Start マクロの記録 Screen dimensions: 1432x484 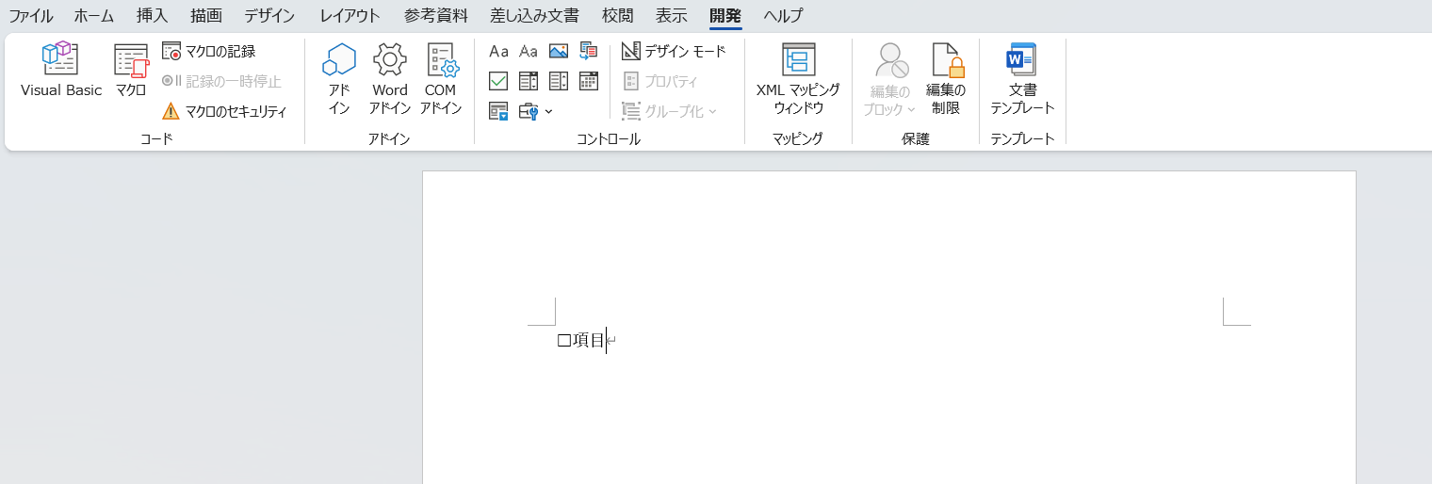[208, 51]
